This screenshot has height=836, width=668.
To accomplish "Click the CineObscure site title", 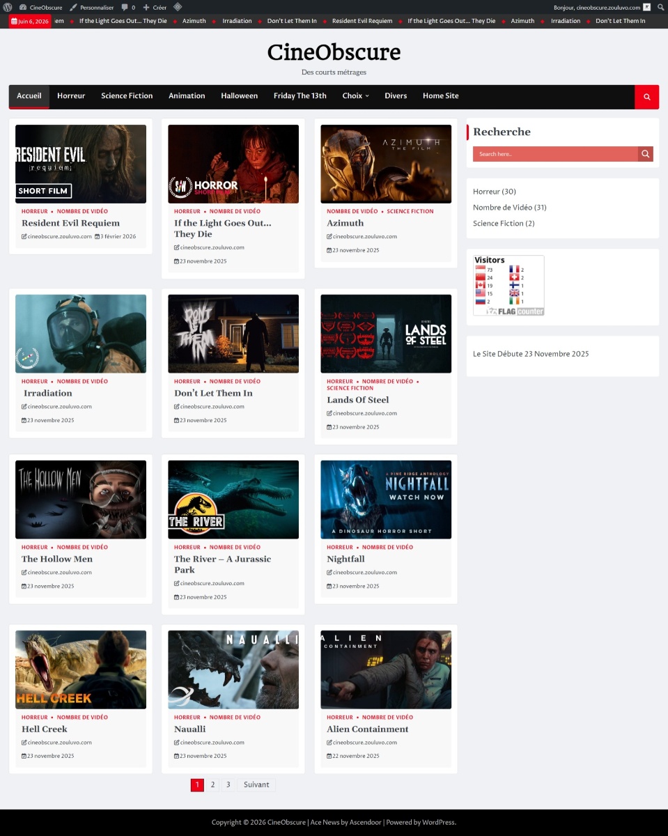I will 334,52.
